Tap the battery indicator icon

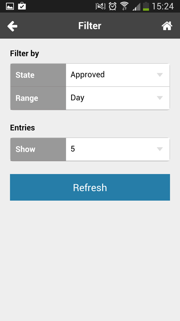146,6
